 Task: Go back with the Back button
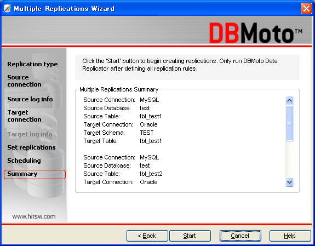(x=147, y=236)
